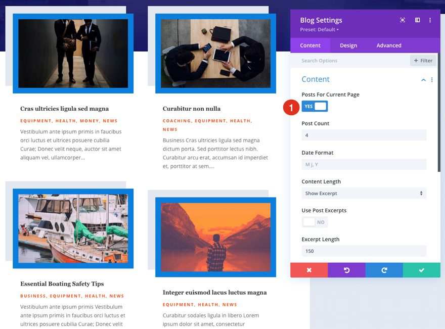Switch to the Advanced tab
Image resolution: width=445 pixels, height=329 pixels.
click(x=388, y=45)
